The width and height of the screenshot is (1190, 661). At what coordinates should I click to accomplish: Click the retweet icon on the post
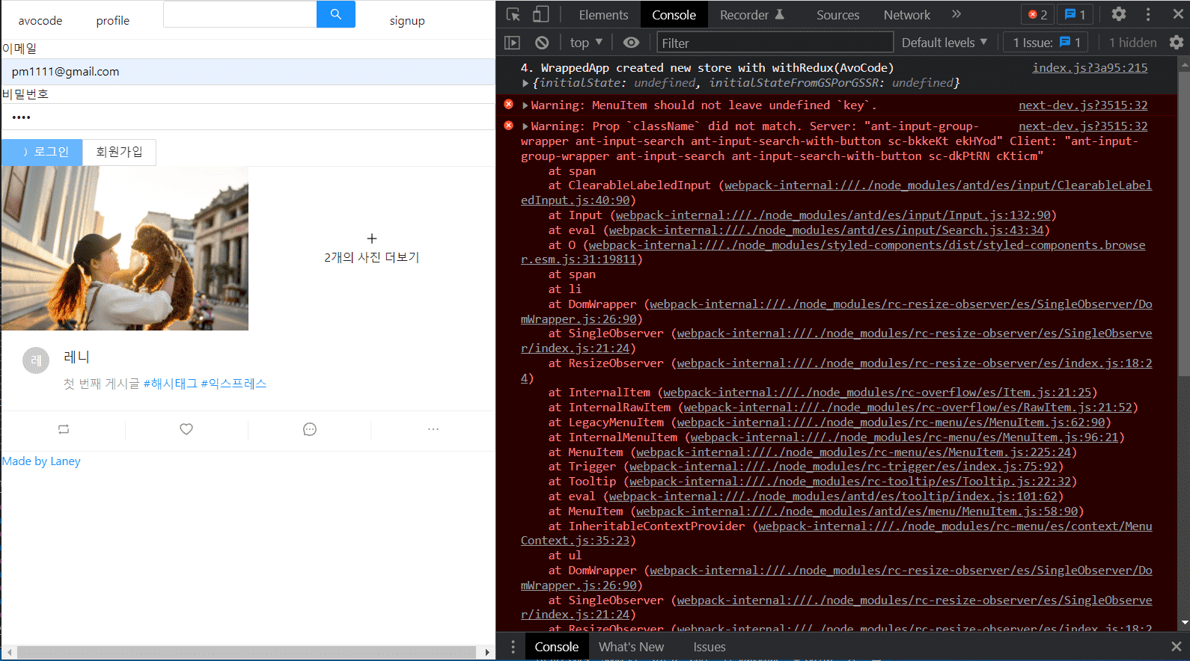(64, 429)
